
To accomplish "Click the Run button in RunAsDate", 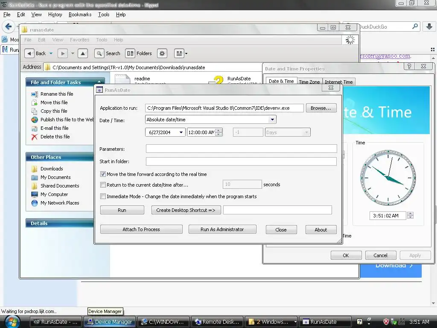I will pos(122,210).
